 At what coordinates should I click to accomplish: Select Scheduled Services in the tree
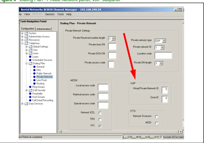42,60
